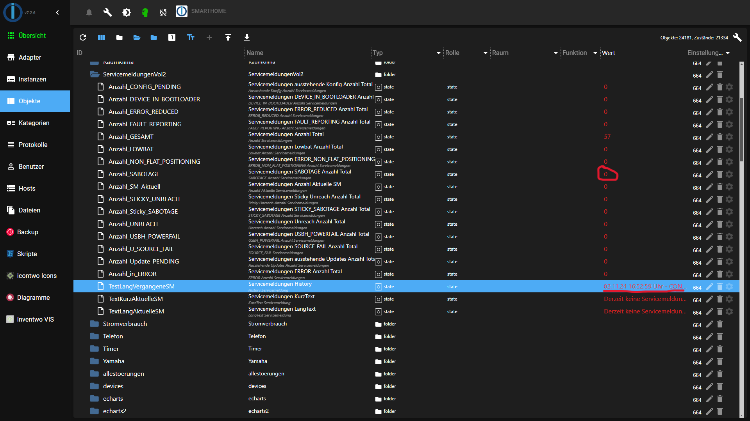Collapse one level of folders
The width and height of the screenshot is (750, 421).
tap(154, 37)
